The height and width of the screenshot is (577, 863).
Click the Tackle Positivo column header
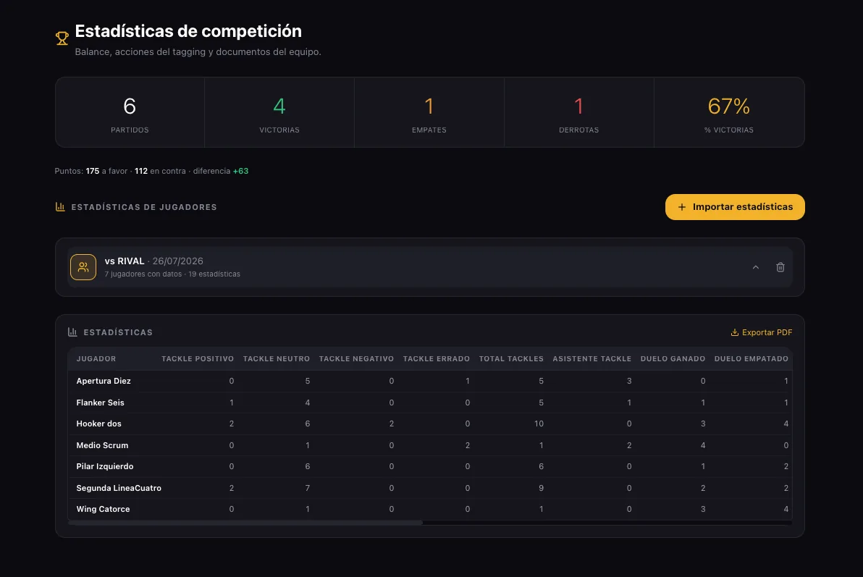[x=198, y=358]
